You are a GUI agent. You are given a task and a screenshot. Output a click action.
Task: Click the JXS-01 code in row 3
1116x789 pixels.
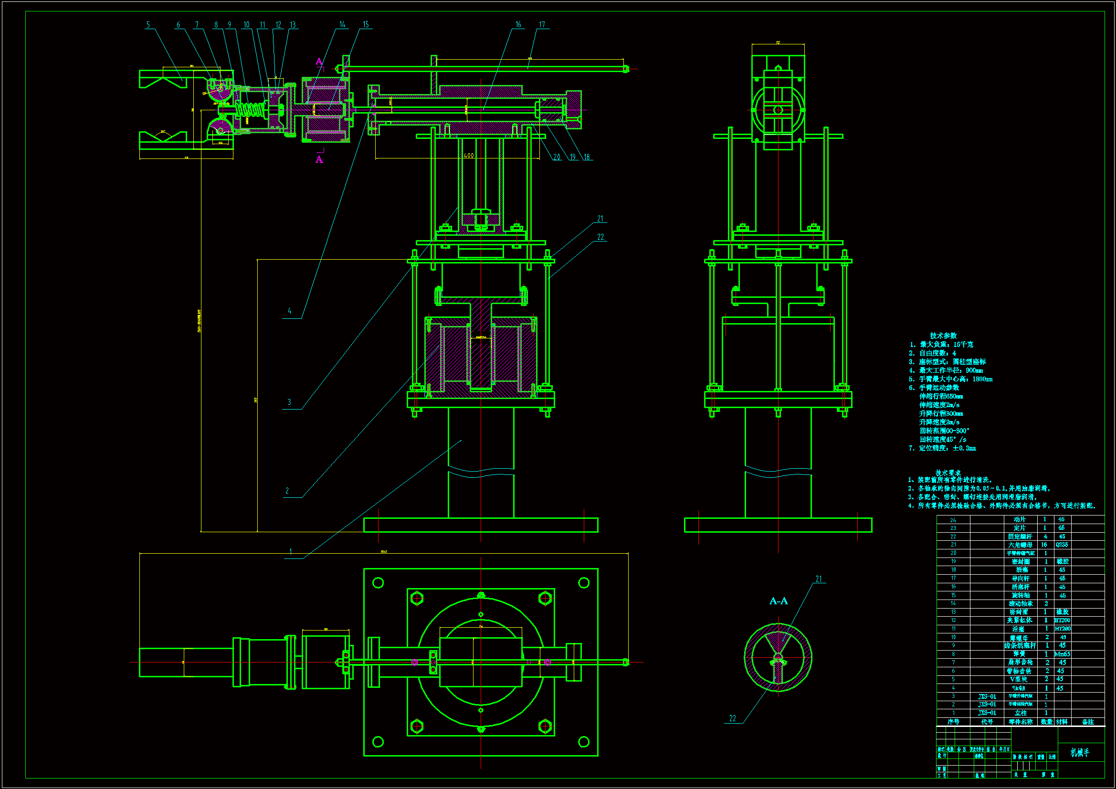(x=987, y=696)
